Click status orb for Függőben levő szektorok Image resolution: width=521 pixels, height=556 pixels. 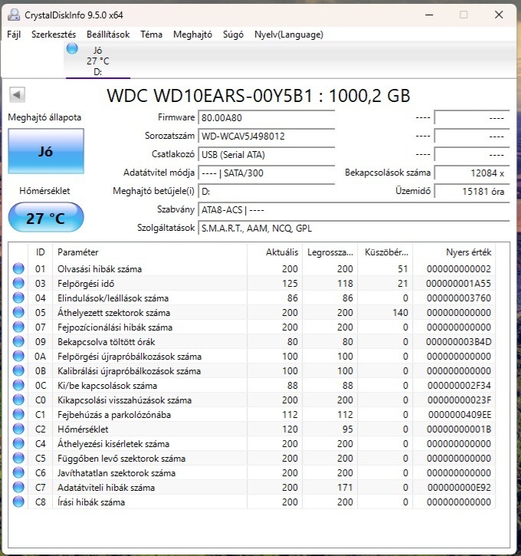[18, 458]
